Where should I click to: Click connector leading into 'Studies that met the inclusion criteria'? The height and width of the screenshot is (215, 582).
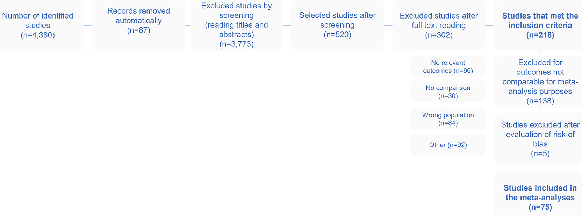489,25
